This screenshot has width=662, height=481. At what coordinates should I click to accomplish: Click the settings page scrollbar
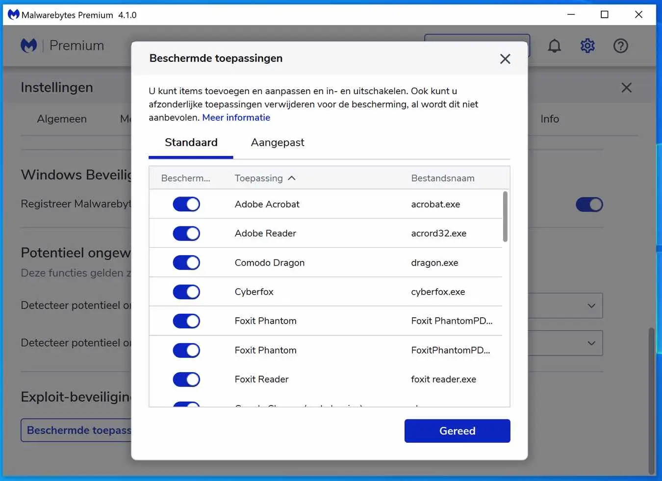(x=651, y=400)
